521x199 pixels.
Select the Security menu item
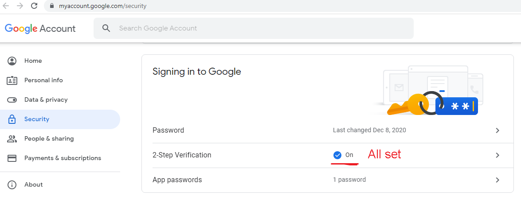coord(60,119)
